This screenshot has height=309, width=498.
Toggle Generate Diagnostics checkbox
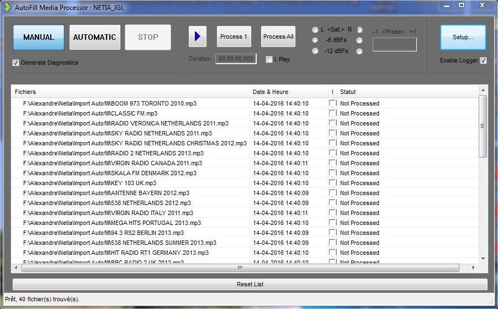(x=16, y=63)
